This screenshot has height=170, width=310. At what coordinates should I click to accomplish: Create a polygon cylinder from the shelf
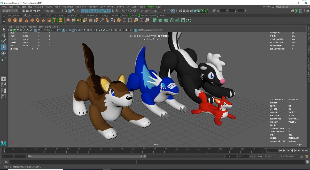[21, 20]
